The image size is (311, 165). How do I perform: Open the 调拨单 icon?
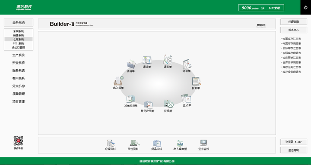point(147,60)
